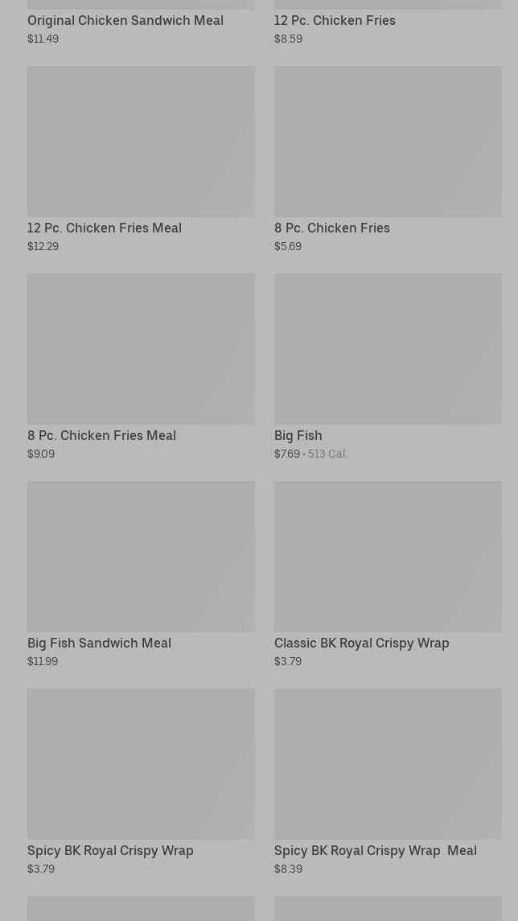The image size is (518, 921).
Task: Click the Spicy BK Royal Crispy Wrap title
Action: click(x=110, y=850)
